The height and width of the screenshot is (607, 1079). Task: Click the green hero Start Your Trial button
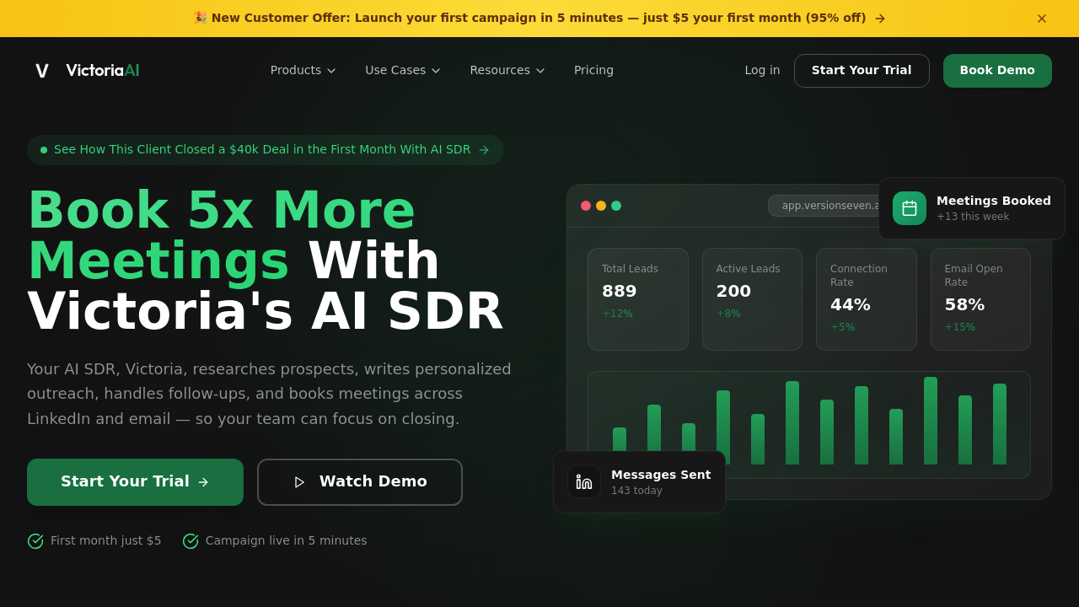point(135,482)
